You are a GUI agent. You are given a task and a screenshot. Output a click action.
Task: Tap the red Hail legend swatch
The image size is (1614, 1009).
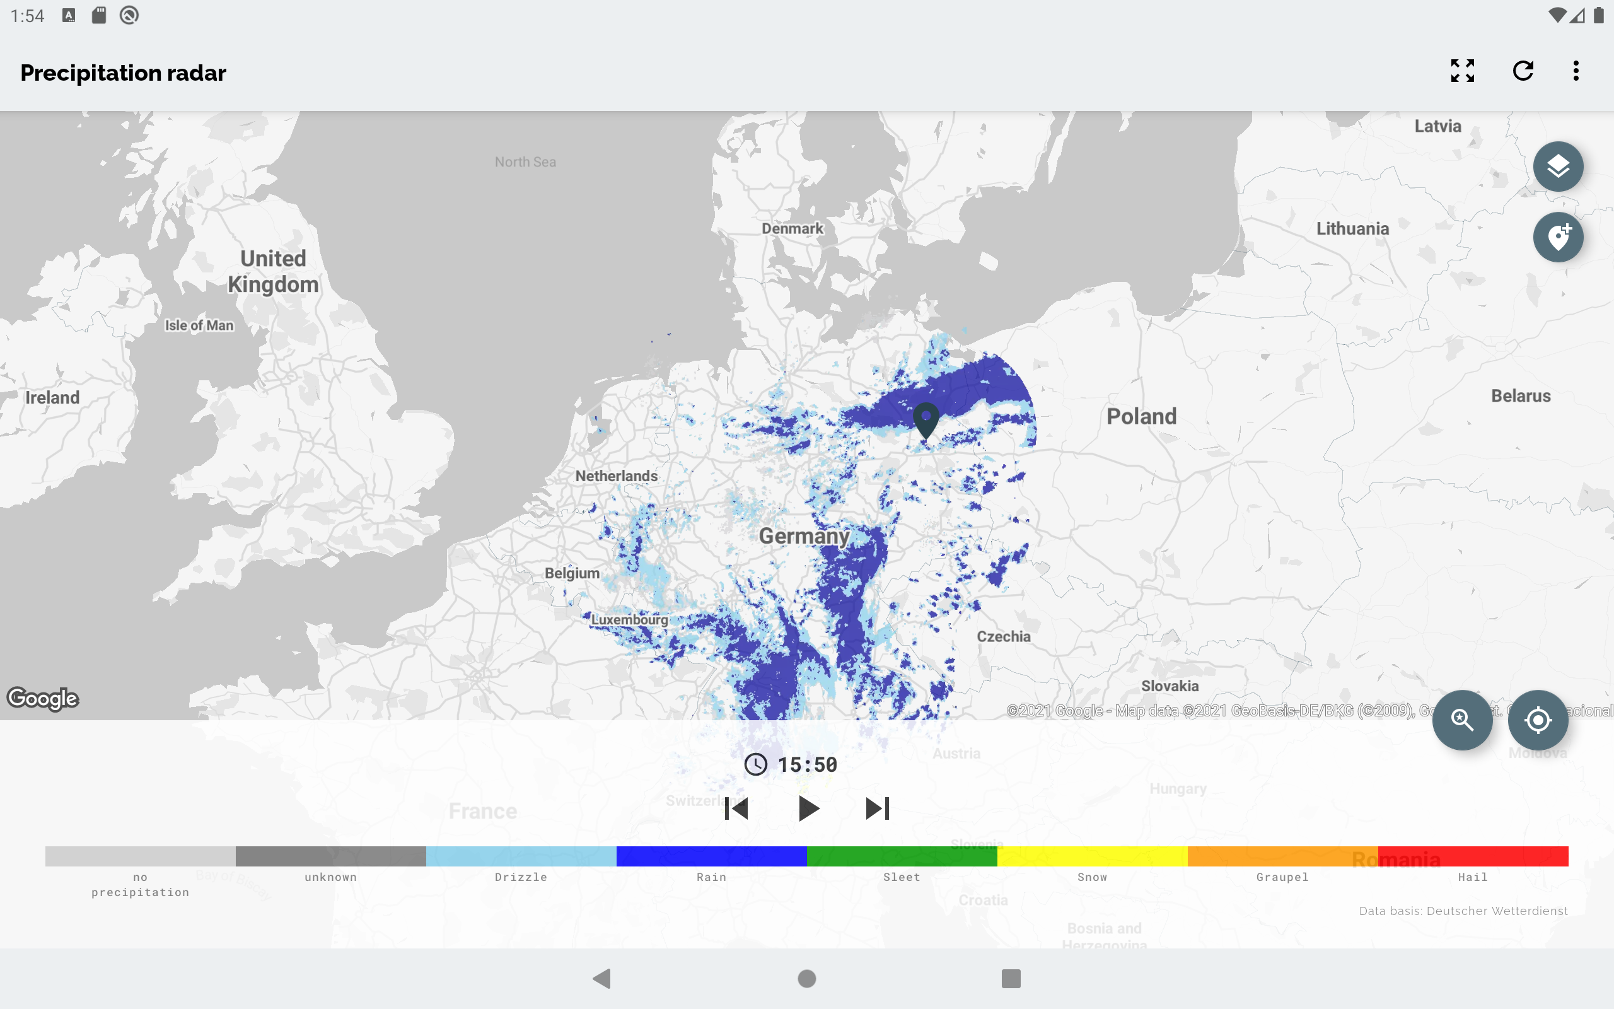1473,856
